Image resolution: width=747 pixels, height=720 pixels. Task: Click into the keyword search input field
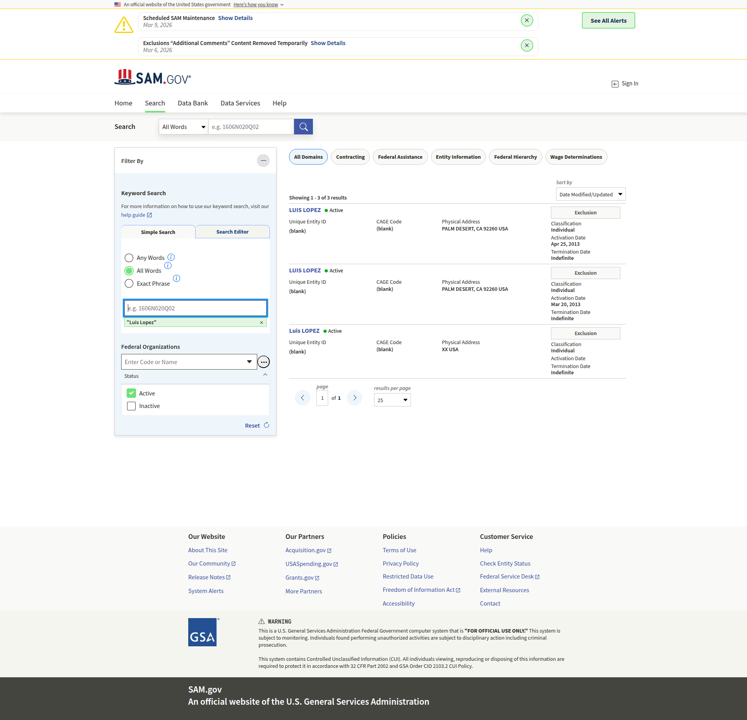(195, 308)
